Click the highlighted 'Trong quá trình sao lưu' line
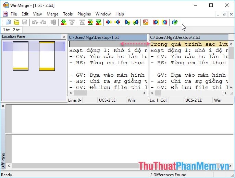Viewport: 235px width, 178px height. (x=189, y=44)
